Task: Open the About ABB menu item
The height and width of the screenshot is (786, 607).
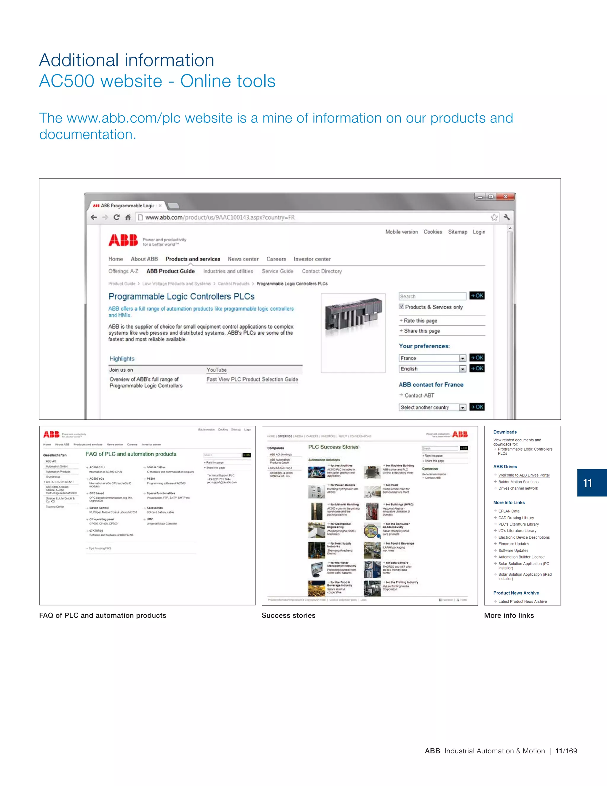Action: pyautogui.click(x=144, y=259)
